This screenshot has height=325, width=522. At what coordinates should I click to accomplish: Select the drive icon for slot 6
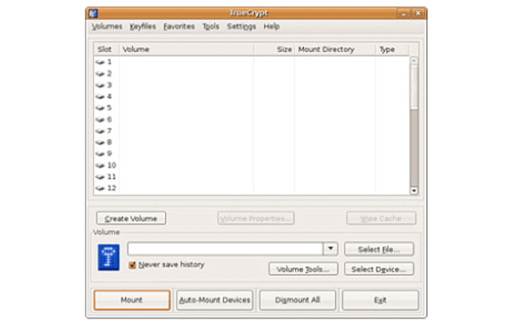(x=100, y=119)
